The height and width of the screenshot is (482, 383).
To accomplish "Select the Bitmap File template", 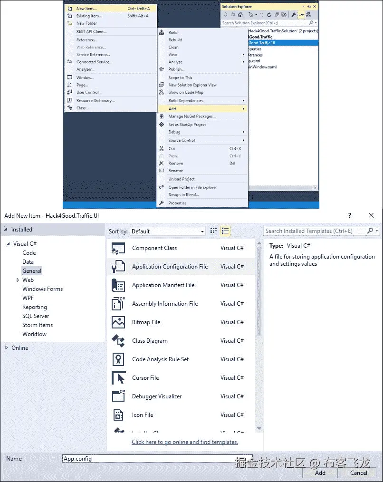I will [146, 322].
